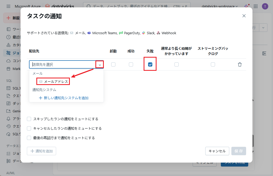Open the Job runs sidebar icon

coord(8,153)
